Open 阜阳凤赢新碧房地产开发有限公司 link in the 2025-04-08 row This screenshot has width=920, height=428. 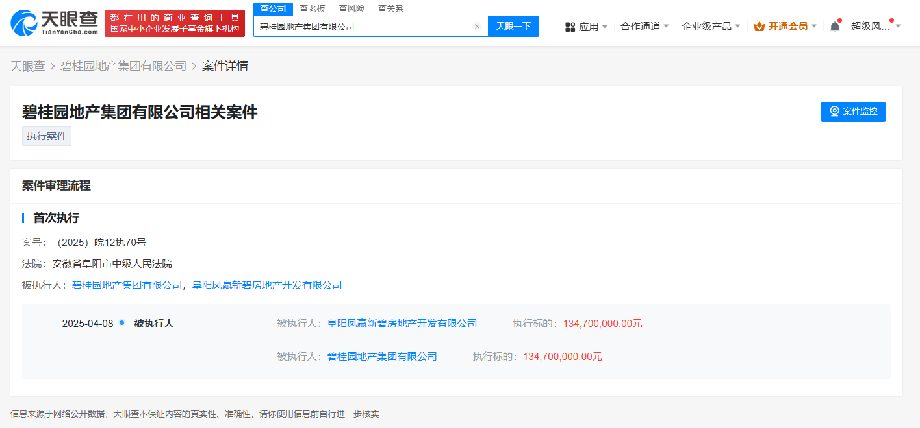[x=402, y=323]
